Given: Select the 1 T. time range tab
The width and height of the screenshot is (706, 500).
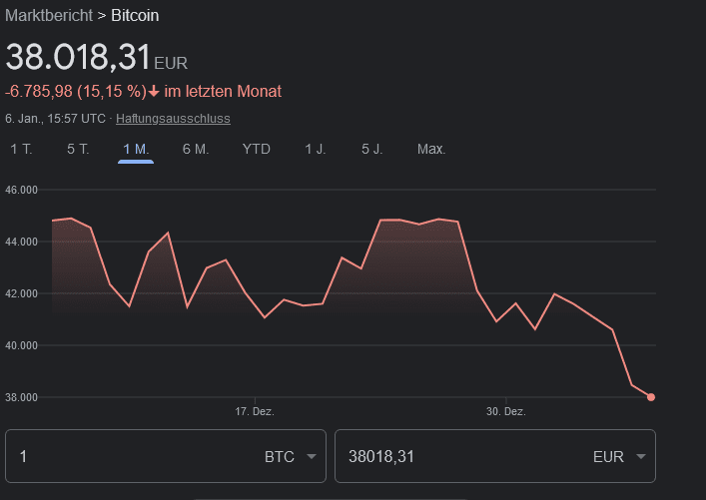Looking at the screenshot, I should click(21, 150).
